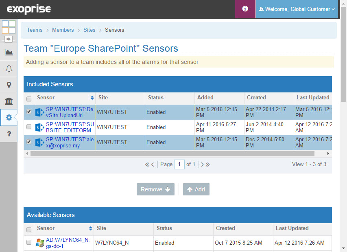Open the settings gear icon

(9, 117)
